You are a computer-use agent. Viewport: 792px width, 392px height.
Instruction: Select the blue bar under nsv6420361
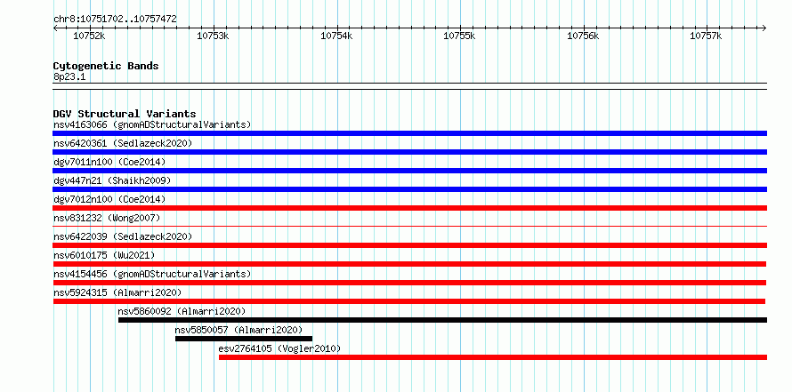409,152
